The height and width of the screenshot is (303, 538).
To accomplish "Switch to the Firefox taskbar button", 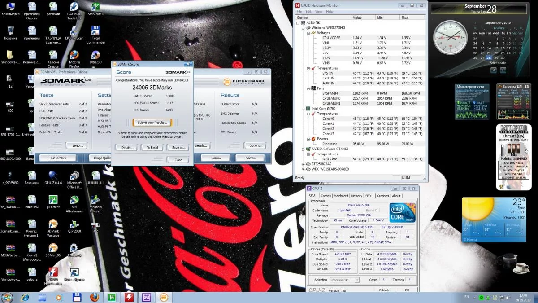I will [94, 297].
